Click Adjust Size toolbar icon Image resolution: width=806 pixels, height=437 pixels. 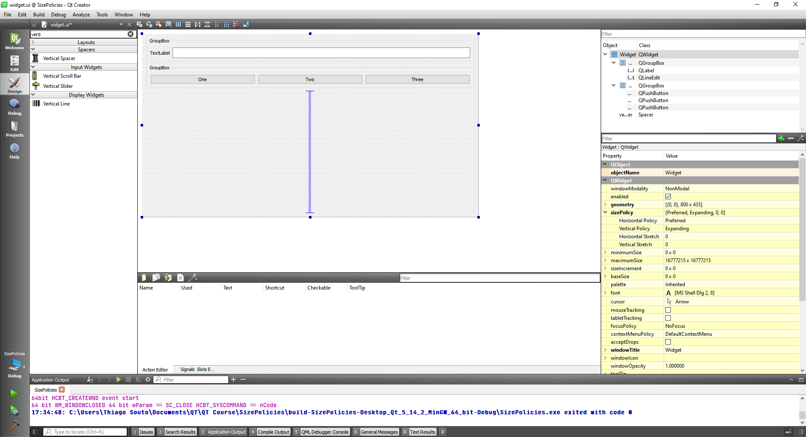(x=246, y=24)
